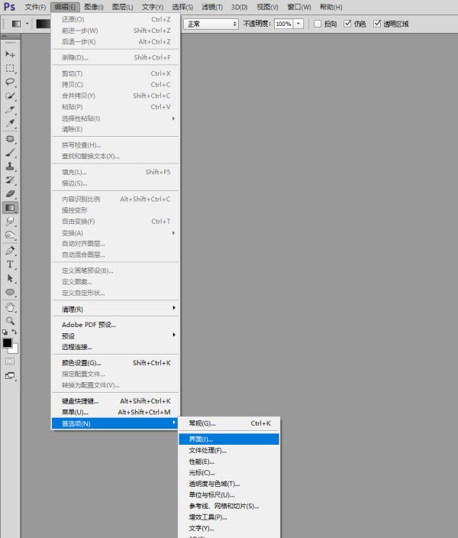Open the 滤镜(T) menu
The width and height of the screenshot is (458, 538).
coord(212,7)
